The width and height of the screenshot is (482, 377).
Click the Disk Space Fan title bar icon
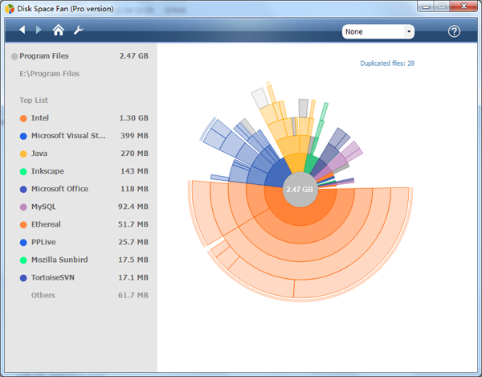[10, 8]
